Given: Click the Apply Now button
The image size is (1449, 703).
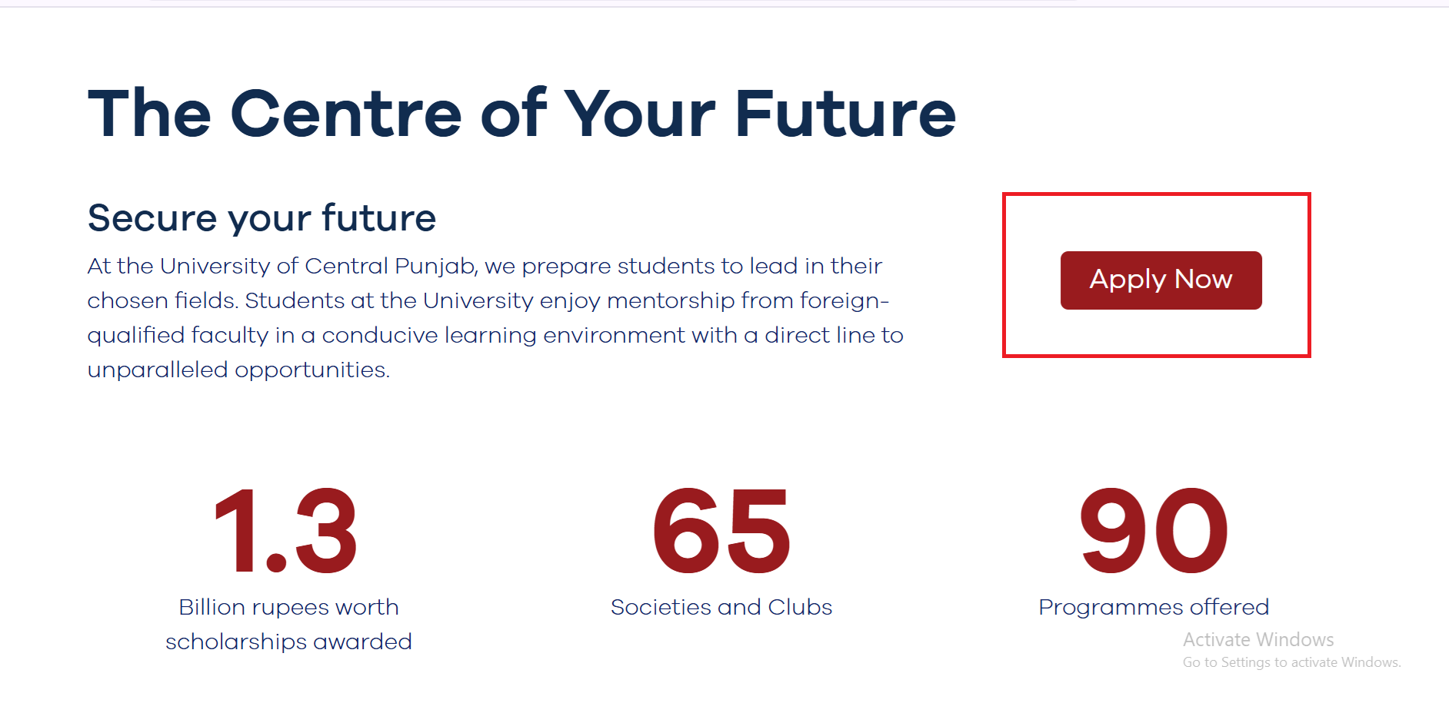Looking at the screenshot, I should 1161,280.
